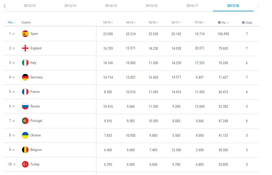
Task: Switch to the 2016/17 season tab
Action: coord(192,6)
